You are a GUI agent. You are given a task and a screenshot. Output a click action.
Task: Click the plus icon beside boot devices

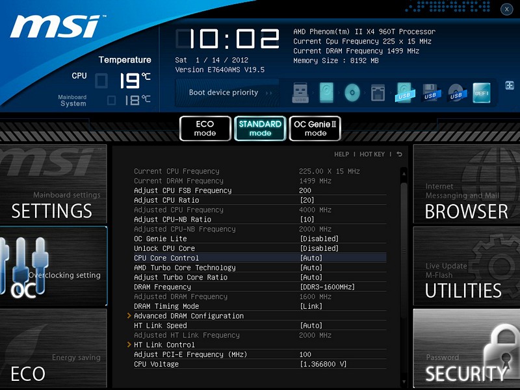(x=510, y=85)
